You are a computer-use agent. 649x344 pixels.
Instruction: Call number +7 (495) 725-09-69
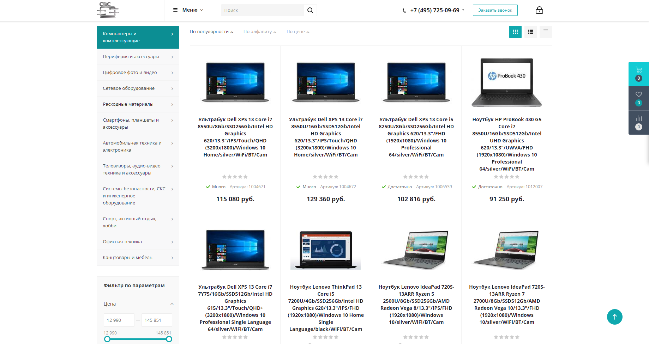435,10
